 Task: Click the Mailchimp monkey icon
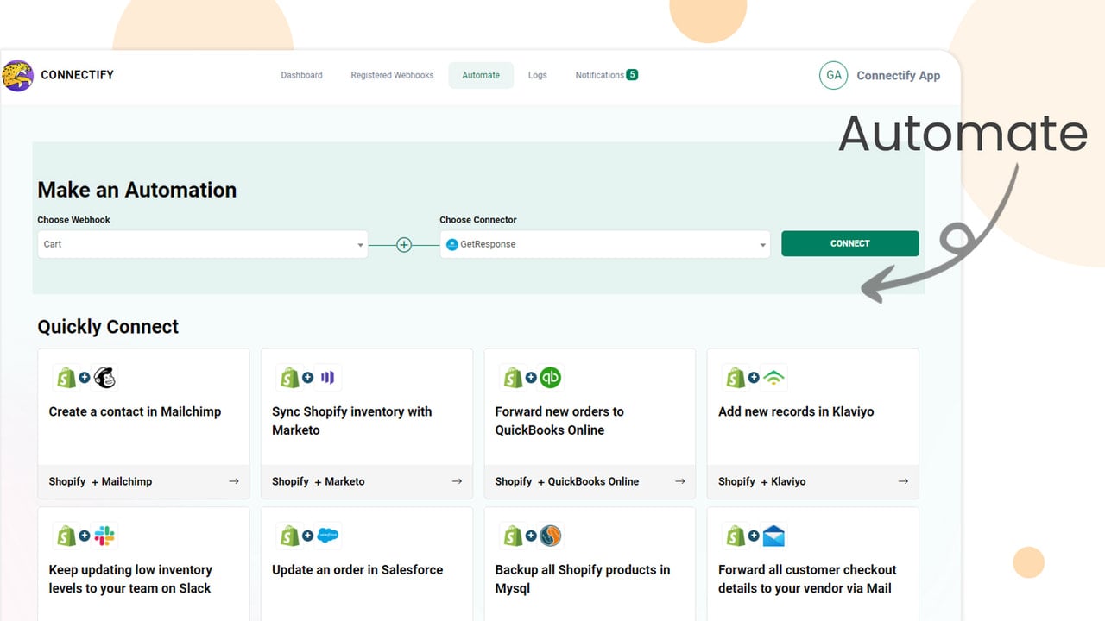104,378
